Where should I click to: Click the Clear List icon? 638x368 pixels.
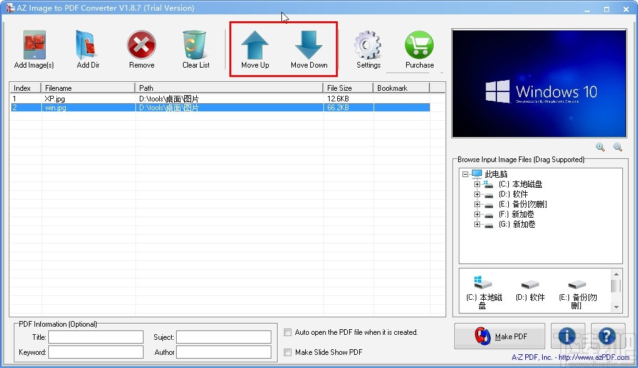195,44
